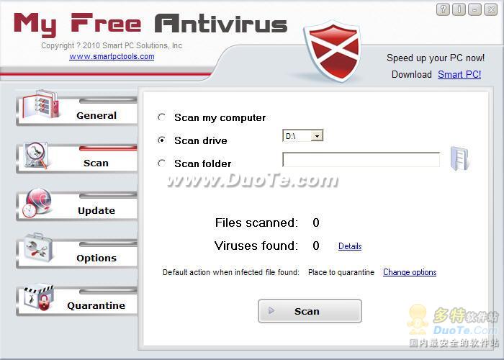Start scanning with the Scan button

point(310,311)
